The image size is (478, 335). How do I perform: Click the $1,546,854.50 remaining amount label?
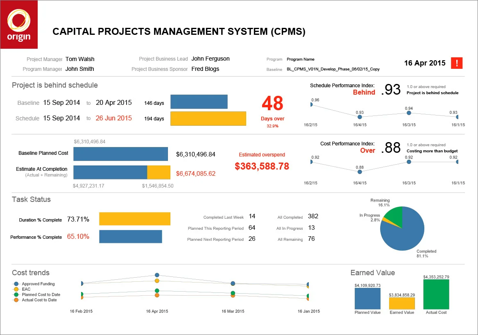pos(158,186)
